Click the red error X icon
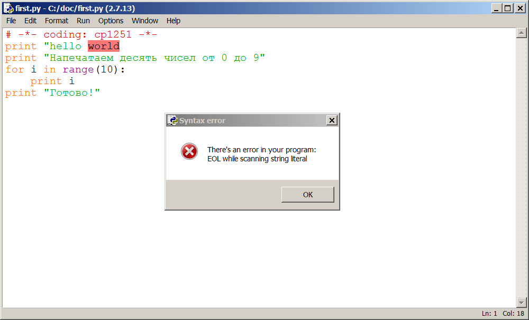 coord(189,151)
